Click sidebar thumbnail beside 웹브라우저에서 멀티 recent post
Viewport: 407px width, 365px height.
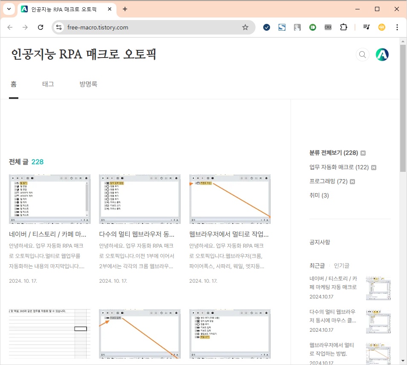point(378,354)
